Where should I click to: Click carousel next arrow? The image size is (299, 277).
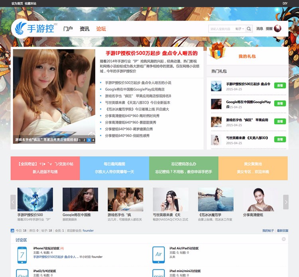[286, 202]
